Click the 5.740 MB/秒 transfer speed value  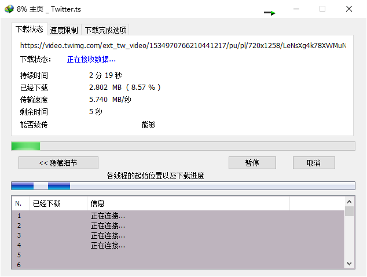tap(110, 100)
